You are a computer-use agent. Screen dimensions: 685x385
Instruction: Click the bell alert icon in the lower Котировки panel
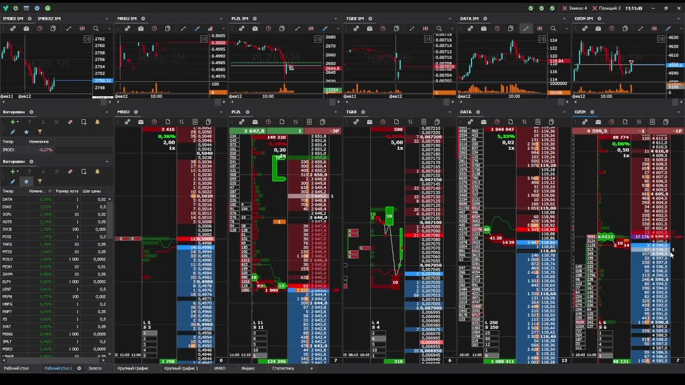tap(97, 171)
